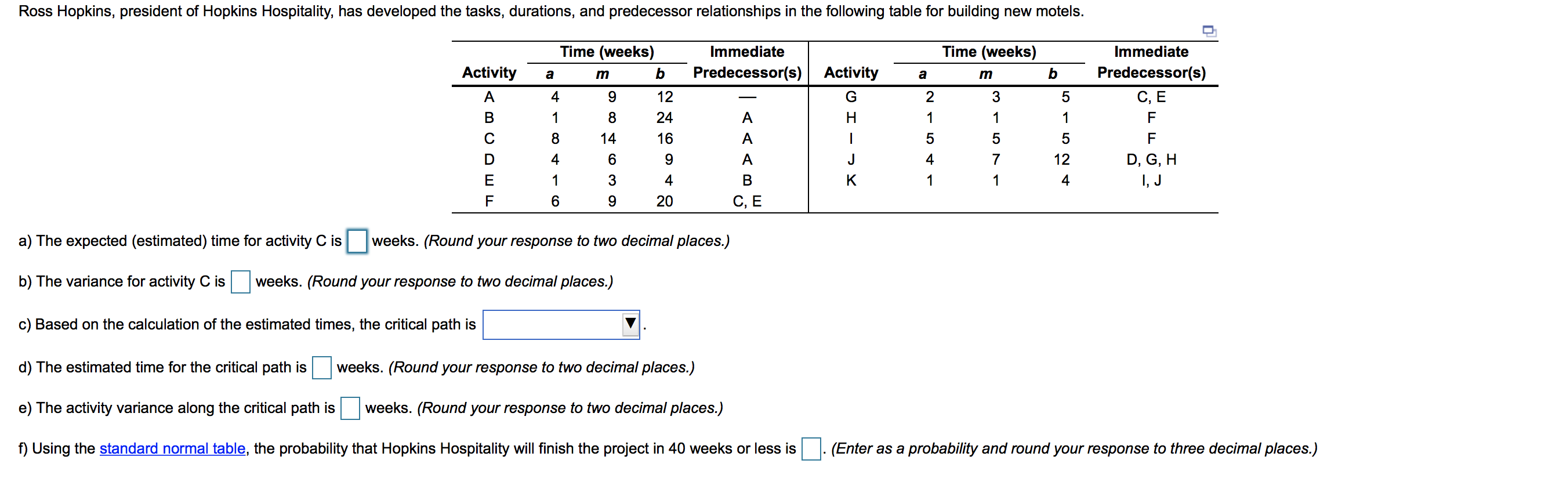1552x500 pixels.
Task: Click activity J row label
Action: [851, 160]
